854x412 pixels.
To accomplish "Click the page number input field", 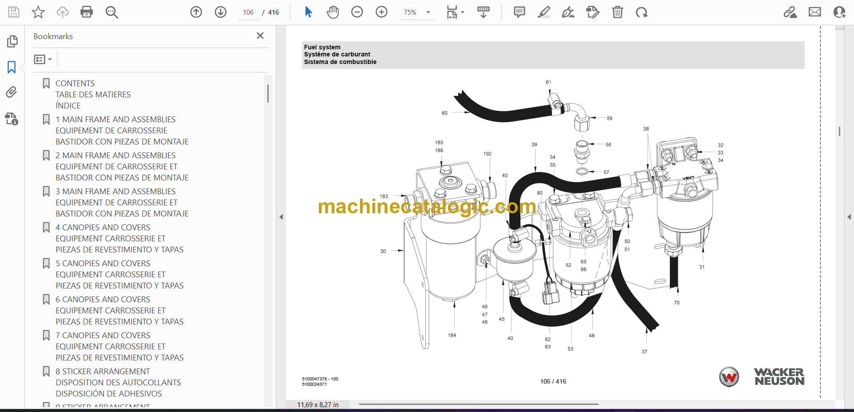I will coord(248,12).
